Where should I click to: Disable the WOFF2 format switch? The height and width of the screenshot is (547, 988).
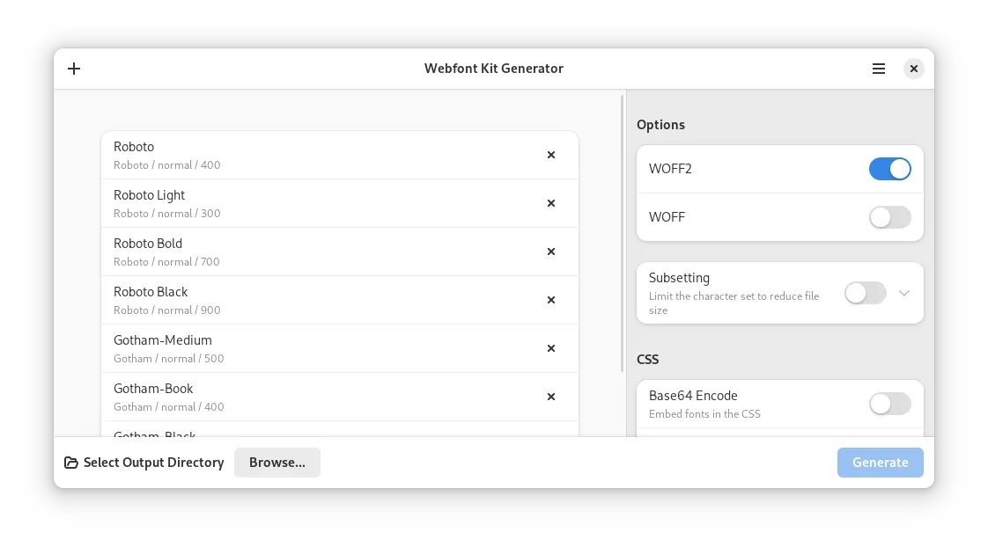(x=889, y=169)
